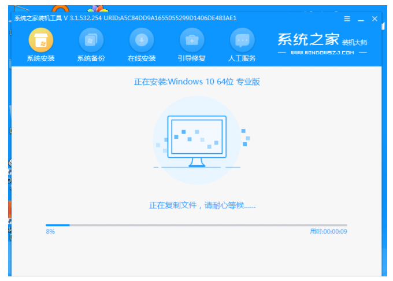Open the 系统备份 backup icon
Image resolution: width=393 pixels, height=281 pixels.
[91, 40]
